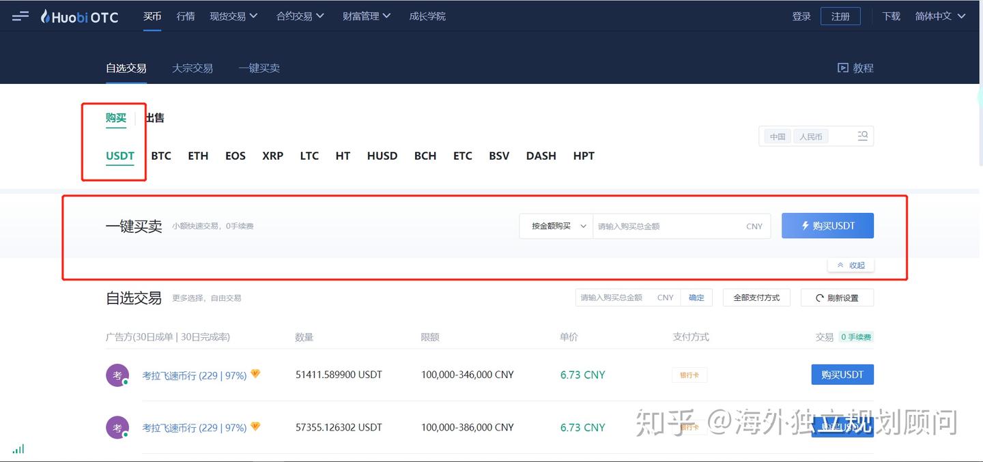
Task: Open the merchant search icon near 人民币 filter
Action: pos(861,136)
